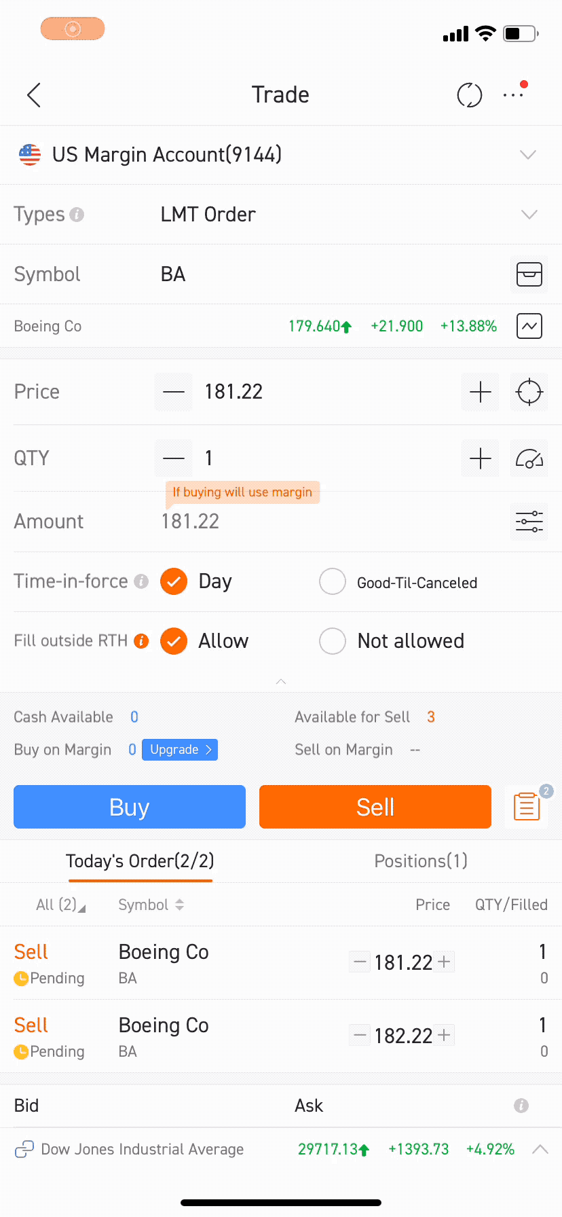
Task: Open the three-dot more options menu
Action: pyautogui.click(x=514, y=95)
